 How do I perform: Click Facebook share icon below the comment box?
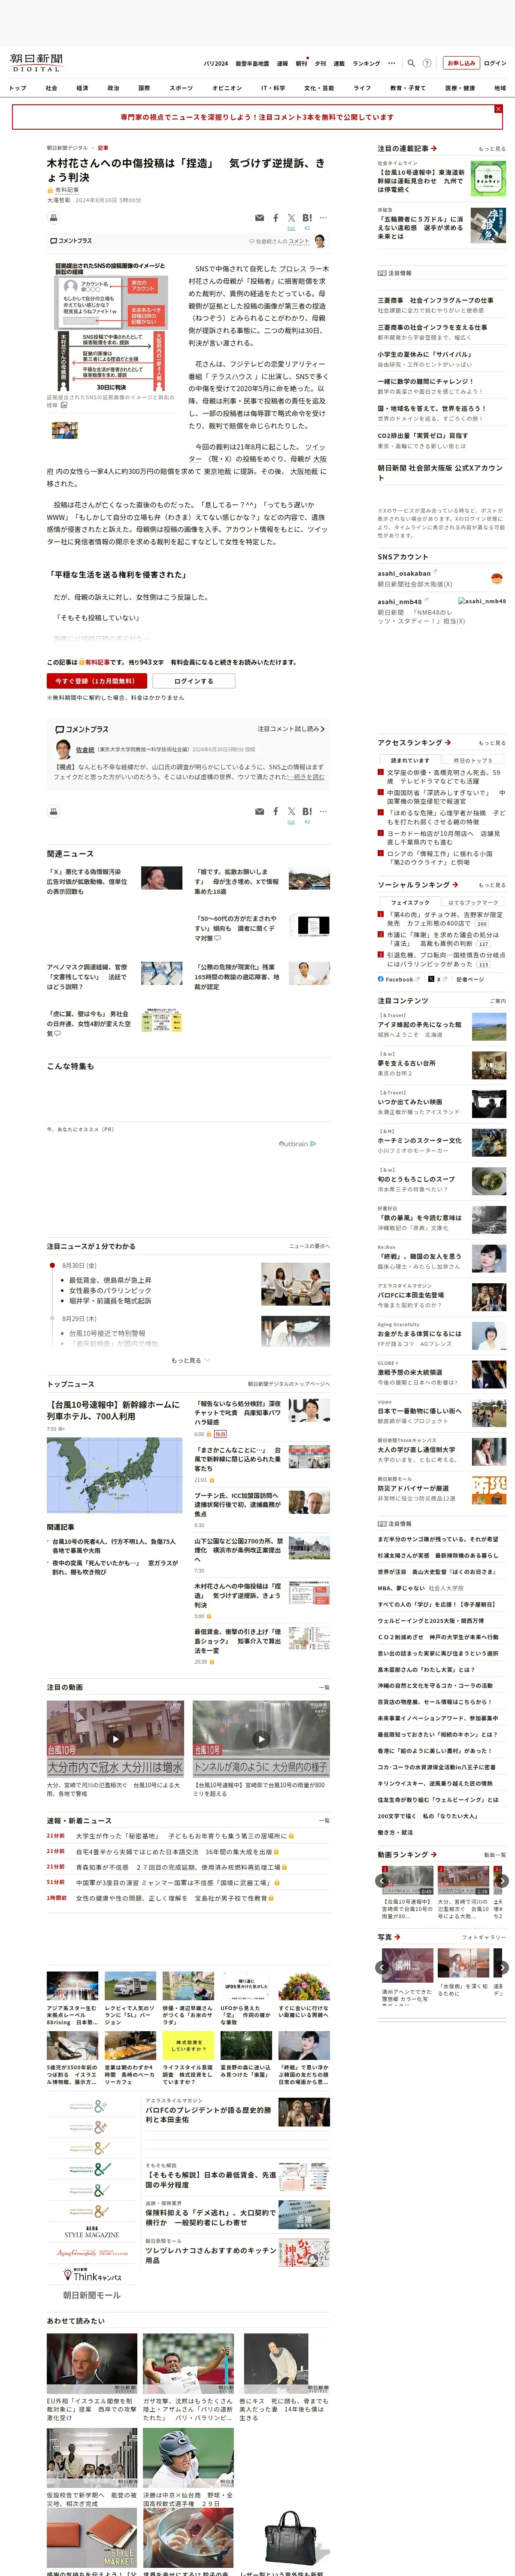click(x=276, y=811)
